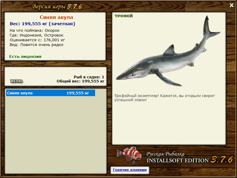This screenshot has height=178, width=237.
Task: Click the Трофейный экземпляр description text
Action: tap(164, 98)
